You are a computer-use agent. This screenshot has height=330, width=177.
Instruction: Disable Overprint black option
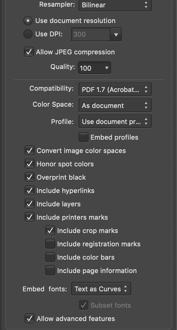(x=29, y=177)
